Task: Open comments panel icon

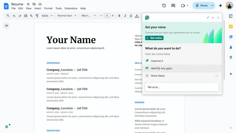Action: point(173,6)
